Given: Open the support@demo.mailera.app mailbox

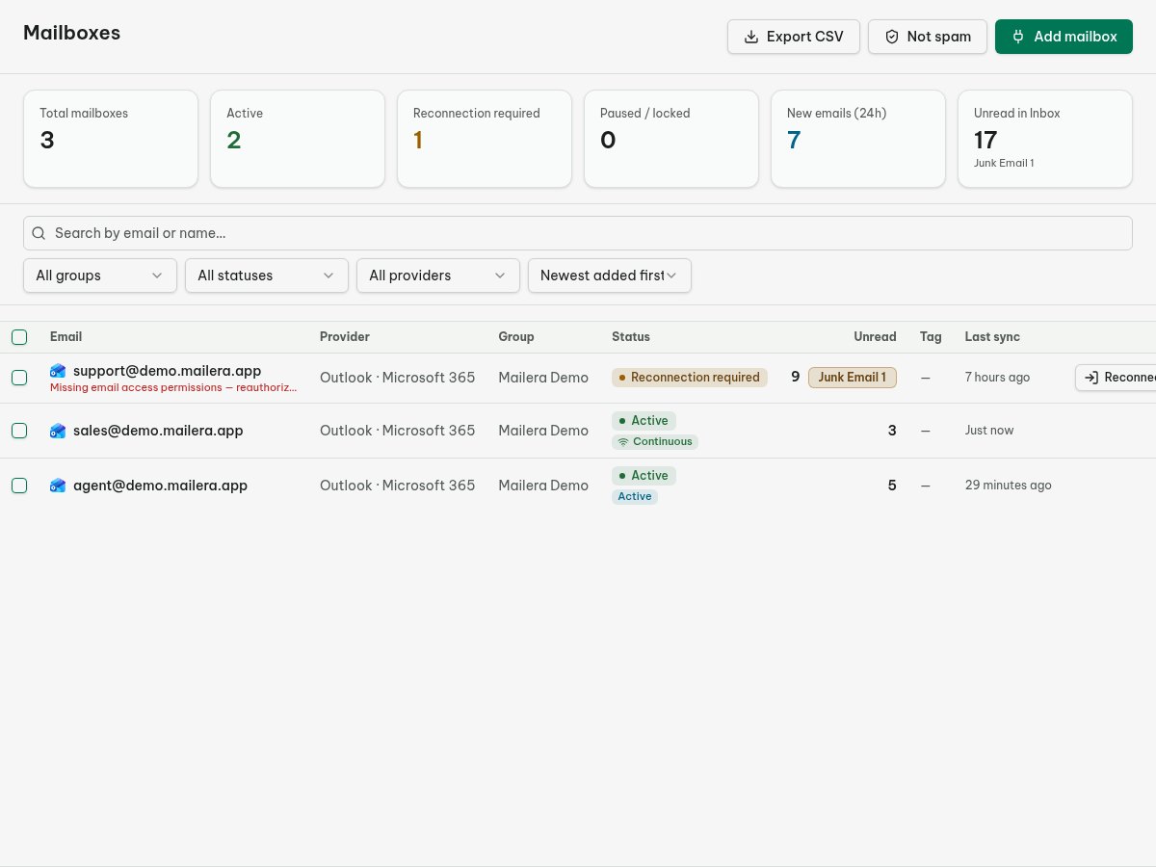Looking at the screenshot, I should pyautogui.click(x=167, y=371).
